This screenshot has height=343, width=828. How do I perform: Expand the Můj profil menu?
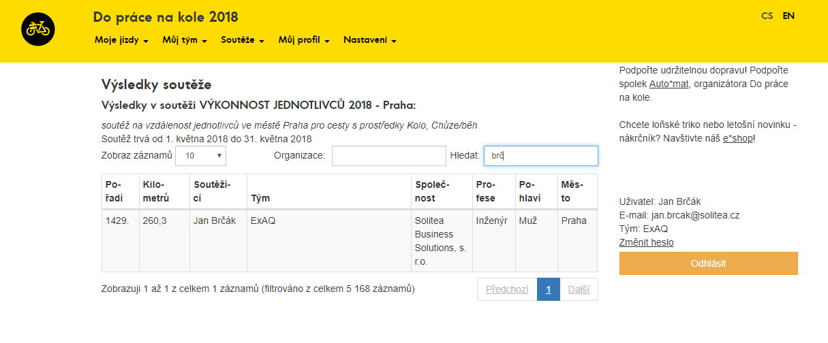pos(304,40)
